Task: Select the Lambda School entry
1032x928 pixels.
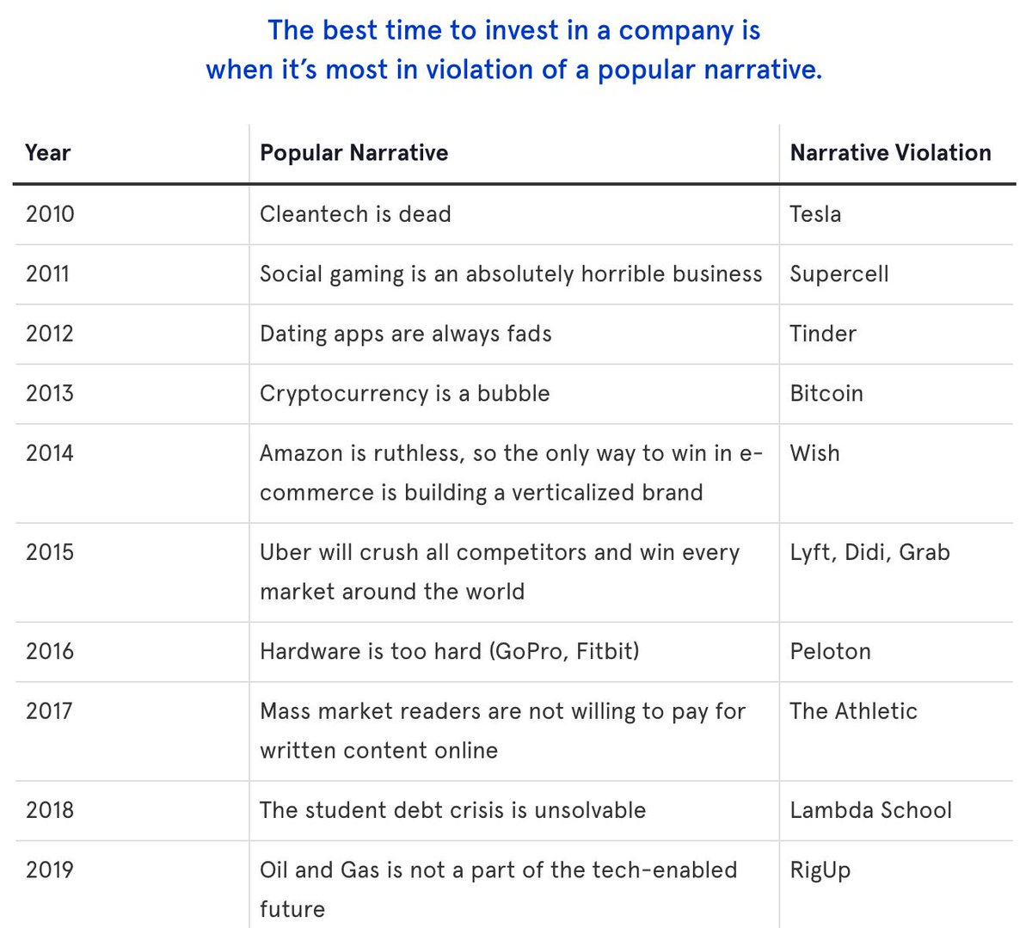Action: (871, 810)
